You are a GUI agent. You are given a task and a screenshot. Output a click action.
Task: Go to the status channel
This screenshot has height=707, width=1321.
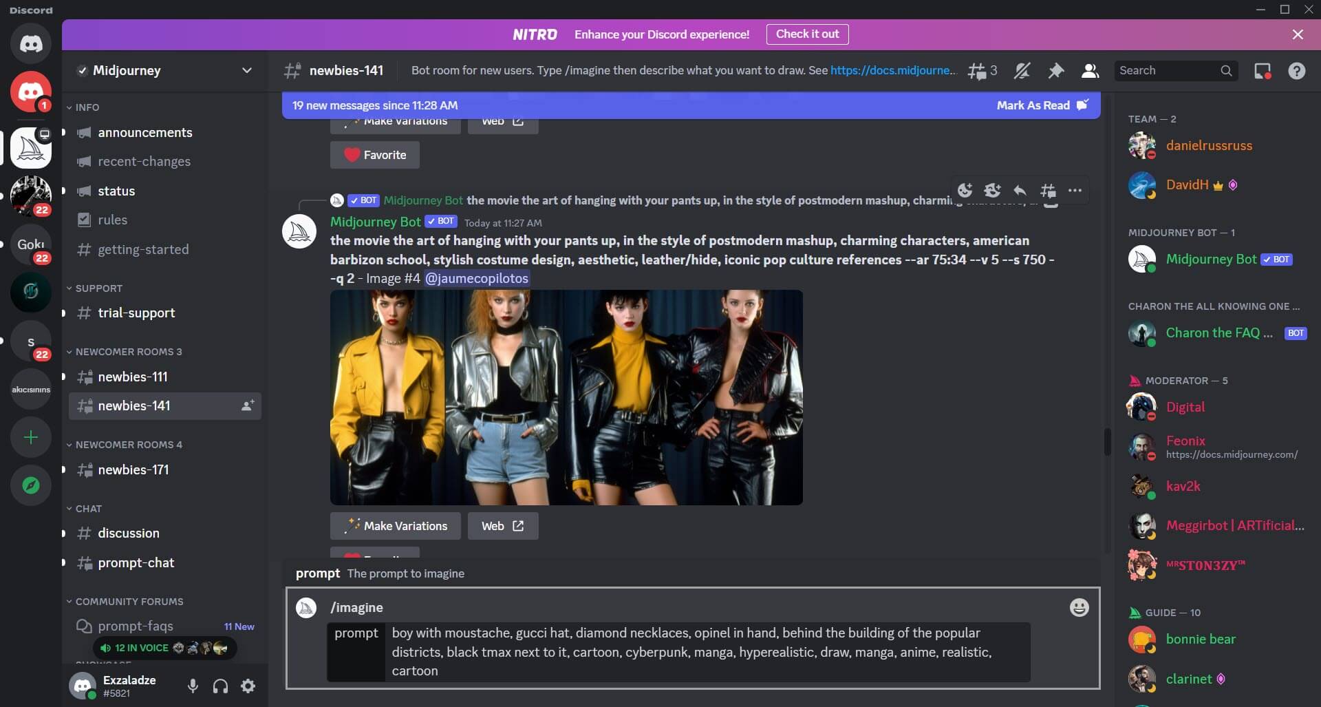(x=165, y=191)
